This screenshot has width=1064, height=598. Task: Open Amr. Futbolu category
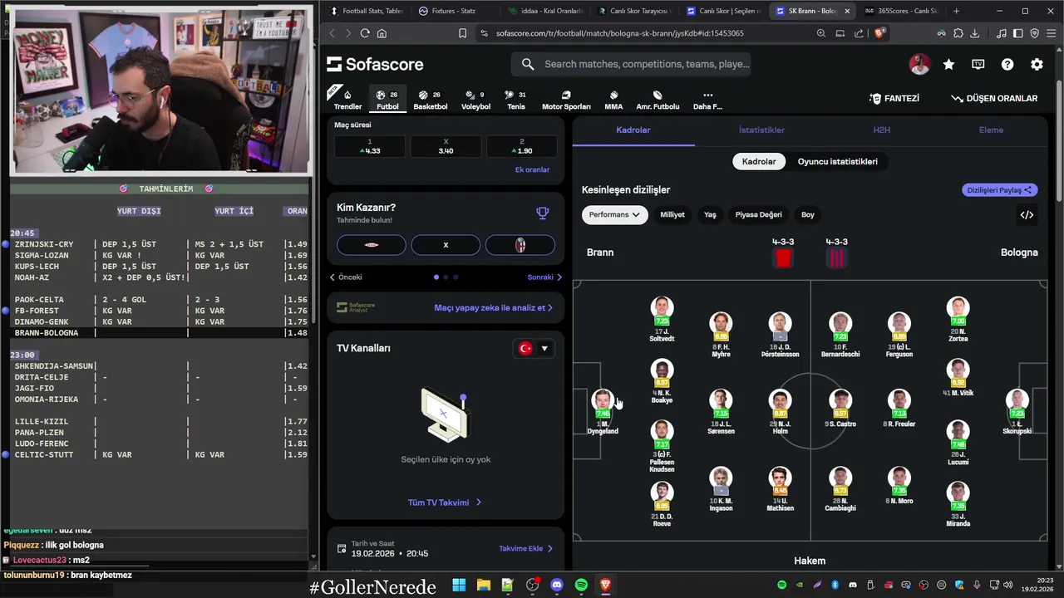658,100
